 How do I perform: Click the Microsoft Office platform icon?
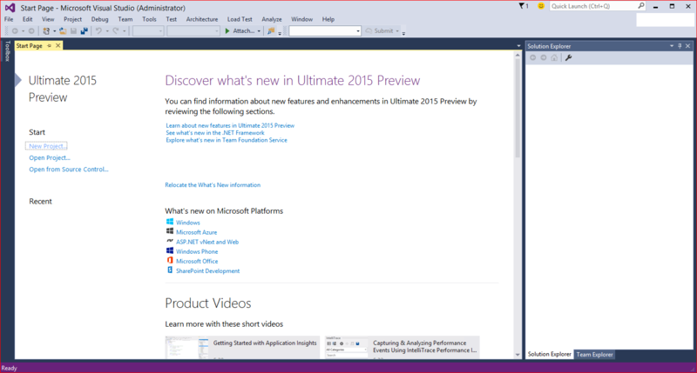(x=170, y=260)
